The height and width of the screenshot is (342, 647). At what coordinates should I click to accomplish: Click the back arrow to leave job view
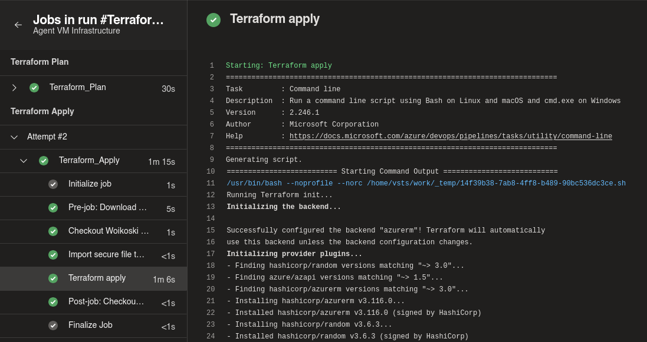tap(18, 25)
